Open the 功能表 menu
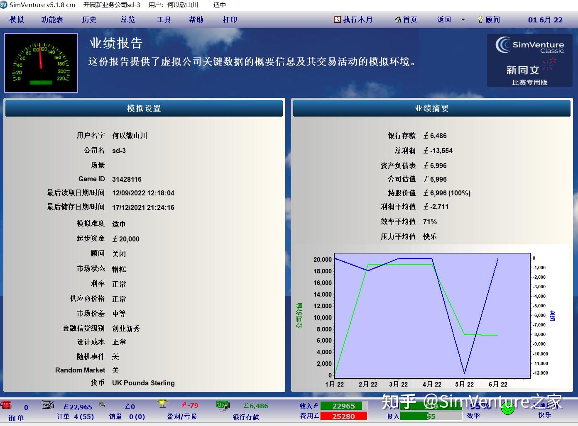This screenshot has width=578, height=426. [52, 19]
